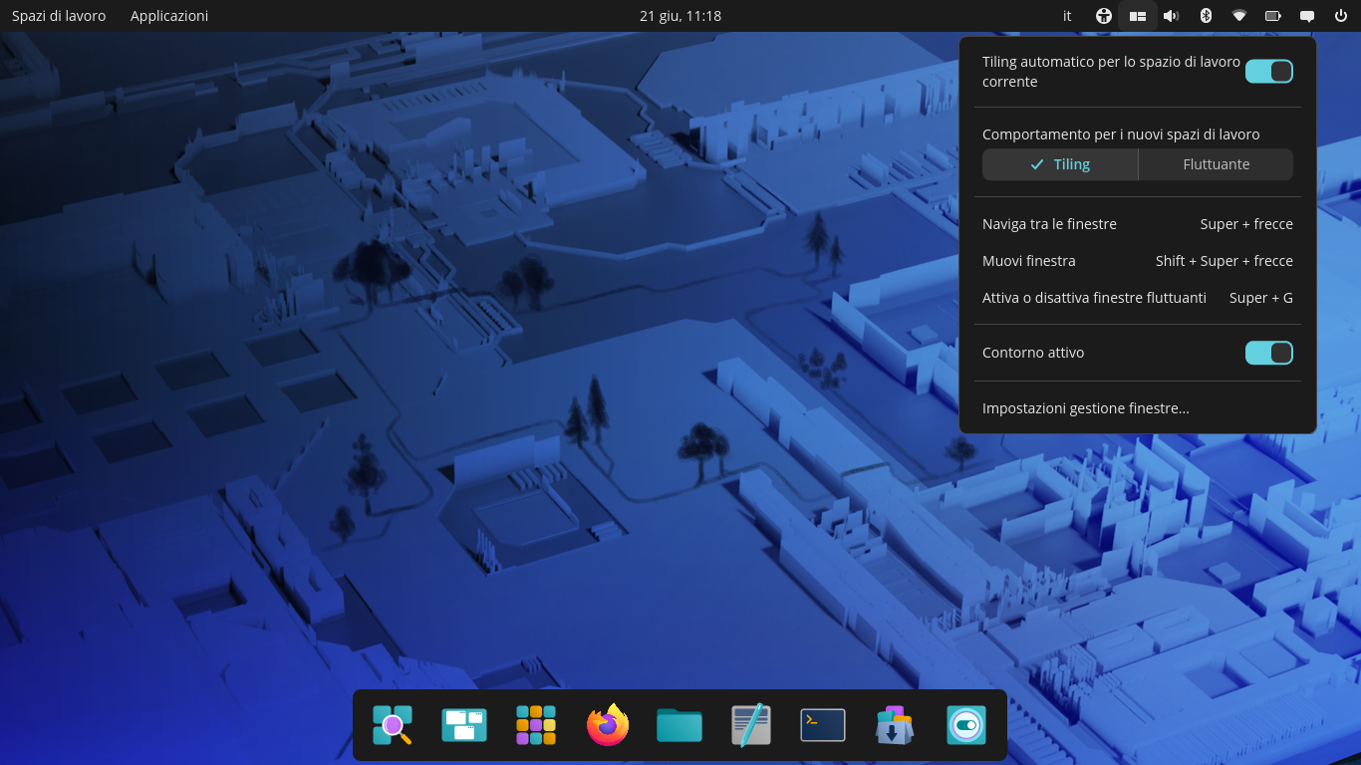The height and width of the screenshot is (765, 1361).
Task: Open the Settings toggle icon in dock
Action: tap(966, 725)
